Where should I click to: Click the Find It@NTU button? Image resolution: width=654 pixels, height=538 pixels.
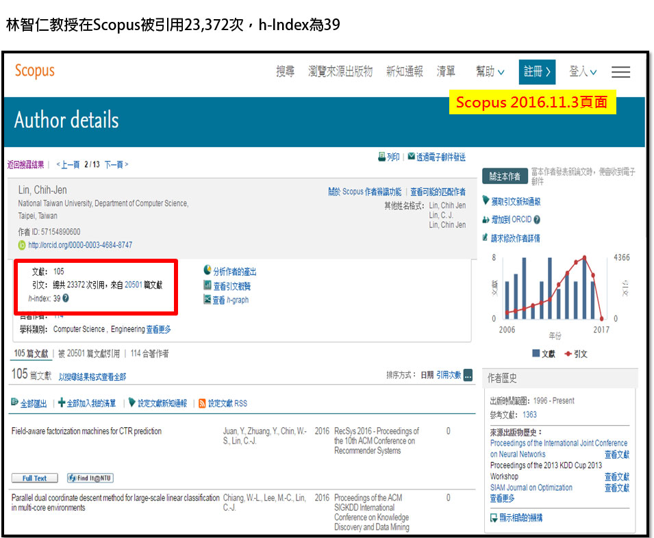point(90,478)
